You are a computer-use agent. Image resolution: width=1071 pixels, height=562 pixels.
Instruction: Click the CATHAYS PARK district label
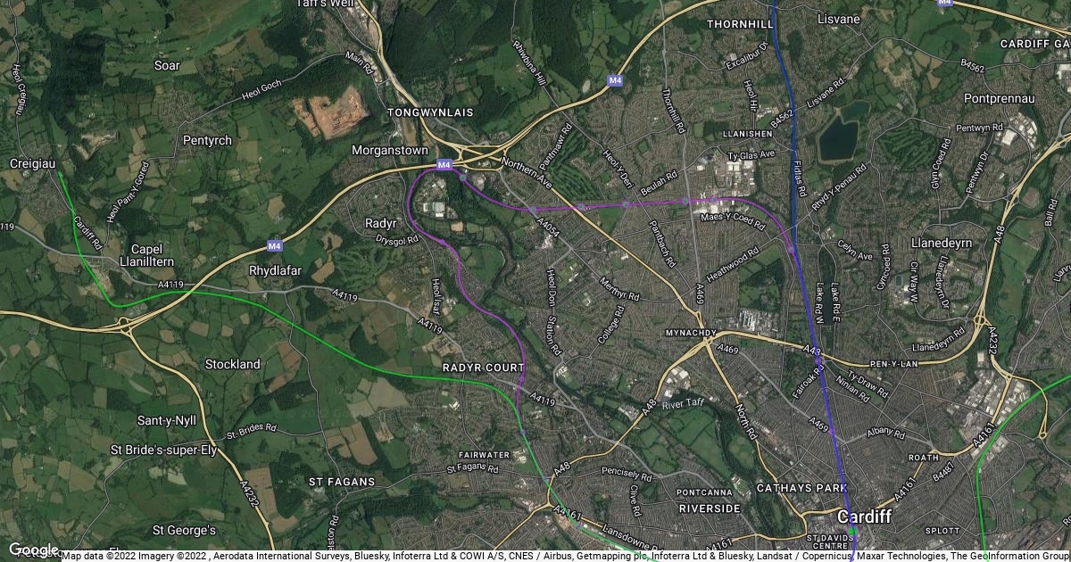[x=801, y=488]
